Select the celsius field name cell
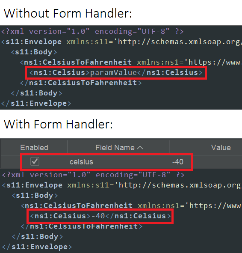Viewport: 242px width, 253px height. coord(81,162)
